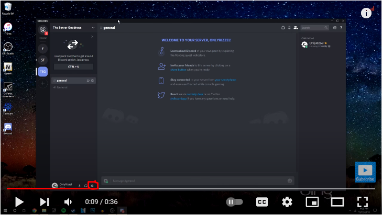
Task: Play the video
Action: coord(19,202)
